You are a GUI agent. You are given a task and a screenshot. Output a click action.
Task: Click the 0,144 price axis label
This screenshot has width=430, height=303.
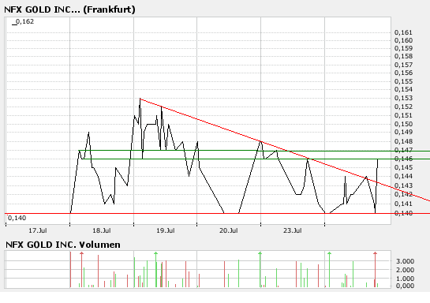coord(403,176)
